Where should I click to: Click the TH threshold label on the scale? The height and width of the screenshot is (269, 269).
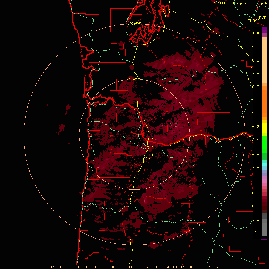(x=257, y=233)
